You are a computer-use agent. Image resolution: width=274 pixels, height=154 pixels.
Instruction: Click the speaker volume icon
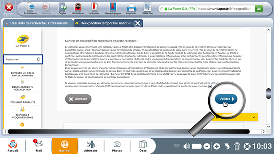click(186, 146)
